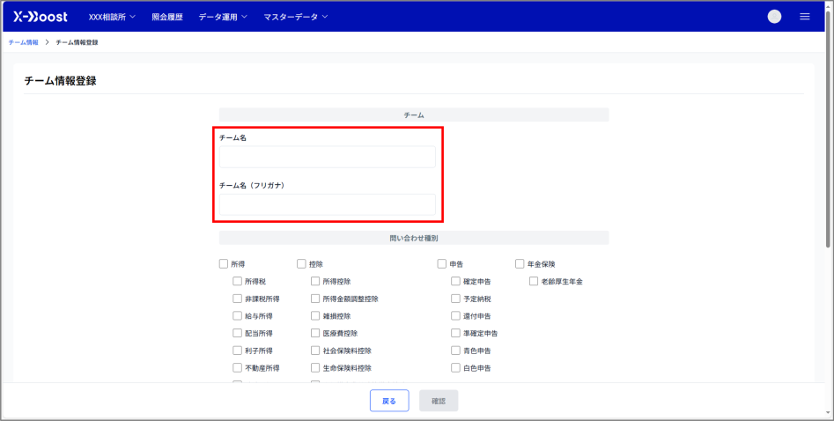Click the 戻る button
This screenshot has width=834, height=421.
[389, 401]
